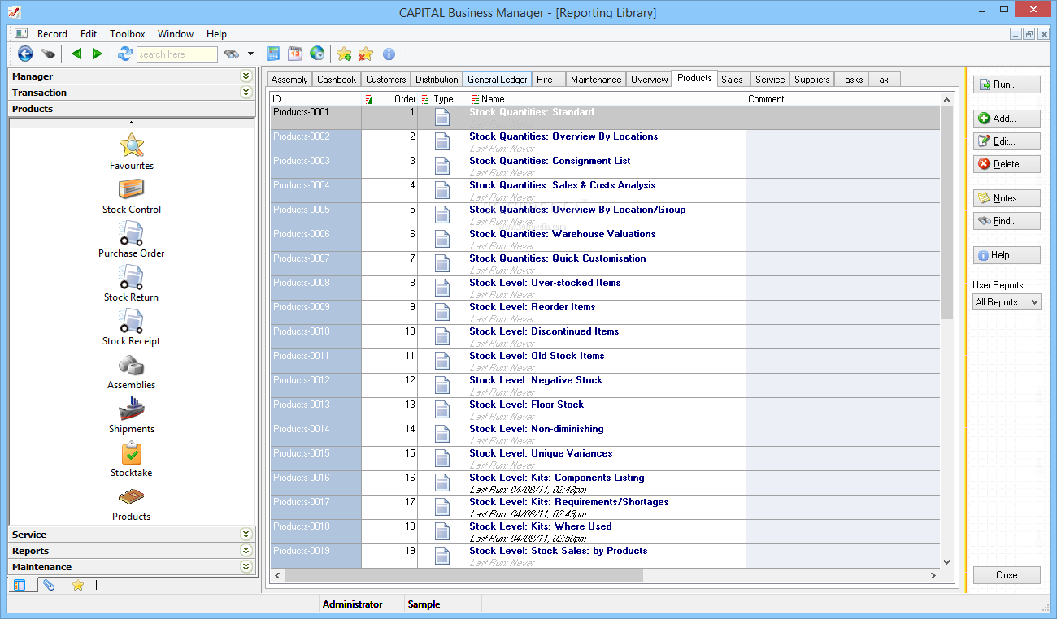Click the Edit... button
This screenshot has height=619, width=1057.
(1007, 141)
